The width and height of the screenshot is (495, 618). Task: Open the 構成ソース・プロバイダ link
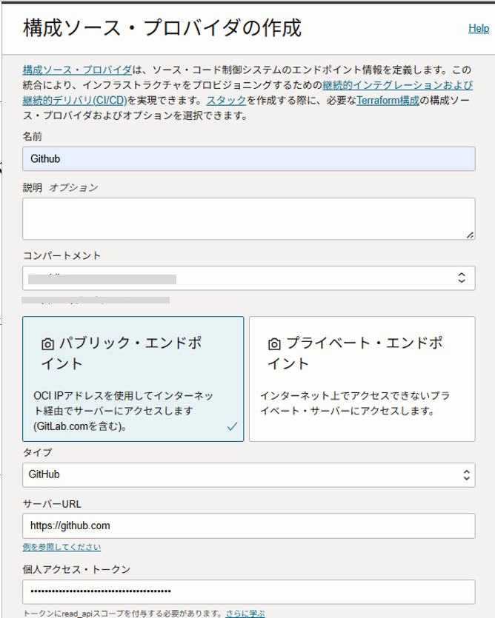[77, 70]
